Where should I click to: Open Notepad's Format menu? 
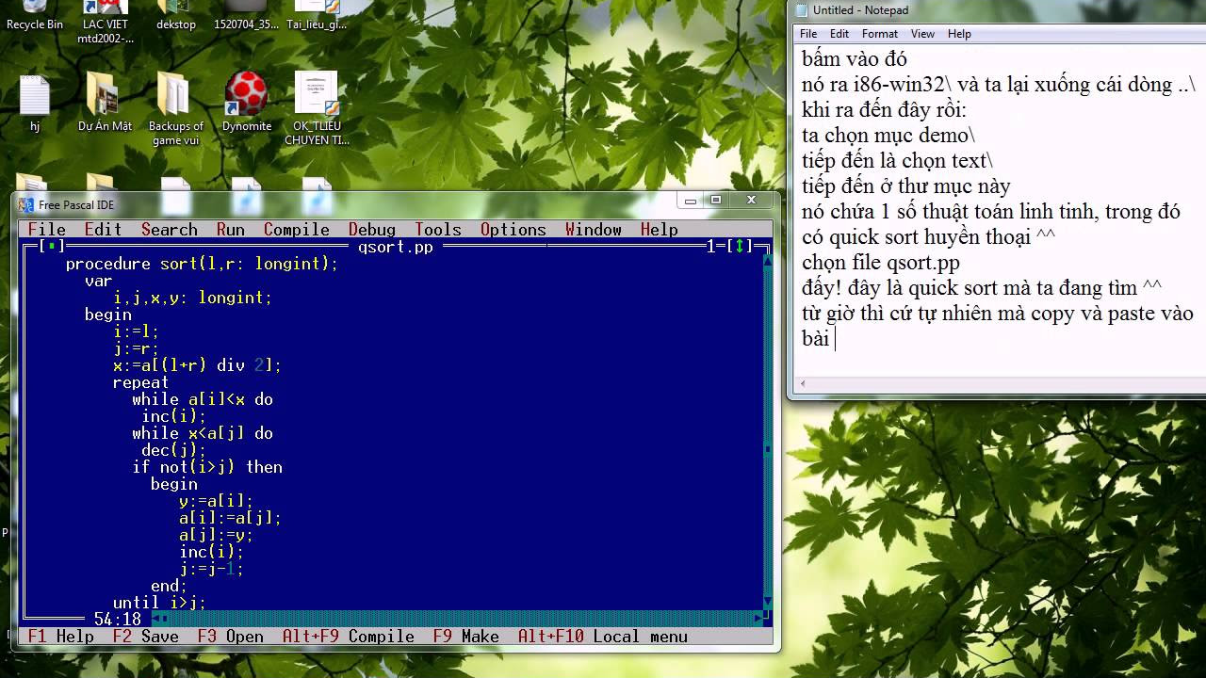[880, 34]
